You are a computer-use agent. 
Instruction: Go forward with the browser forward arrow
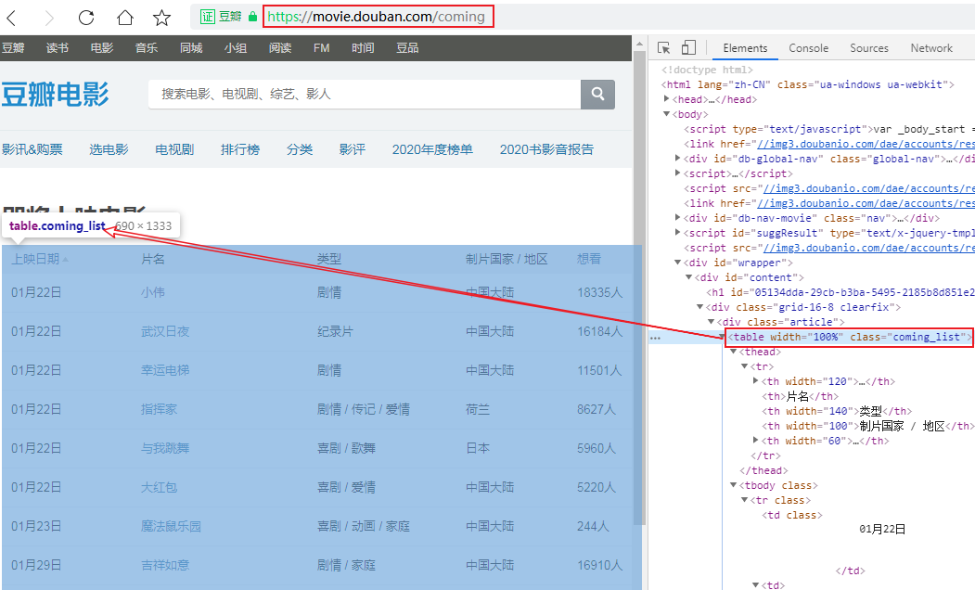click(x=49, y=18)
